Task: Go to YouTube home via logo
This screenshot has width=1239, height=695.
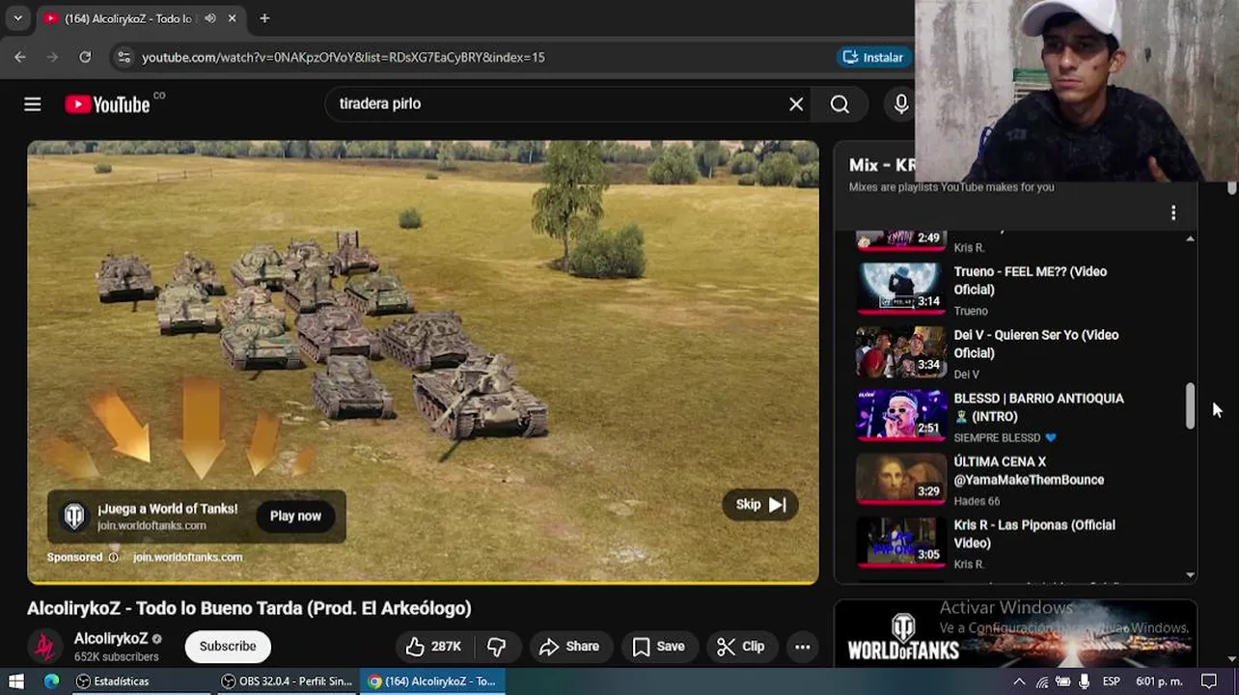Action: pyautogui.click(x=107, y=104)
